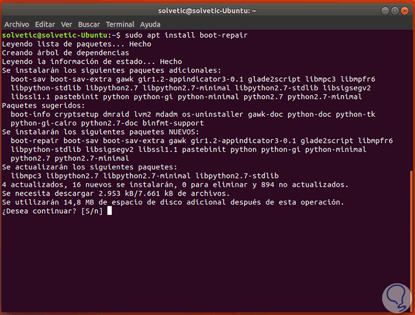Click 'Leyendo la información de estado... Hecho'
Image resolution: width=415 pixels, height=315 pixels.
[x=92, y=61]
